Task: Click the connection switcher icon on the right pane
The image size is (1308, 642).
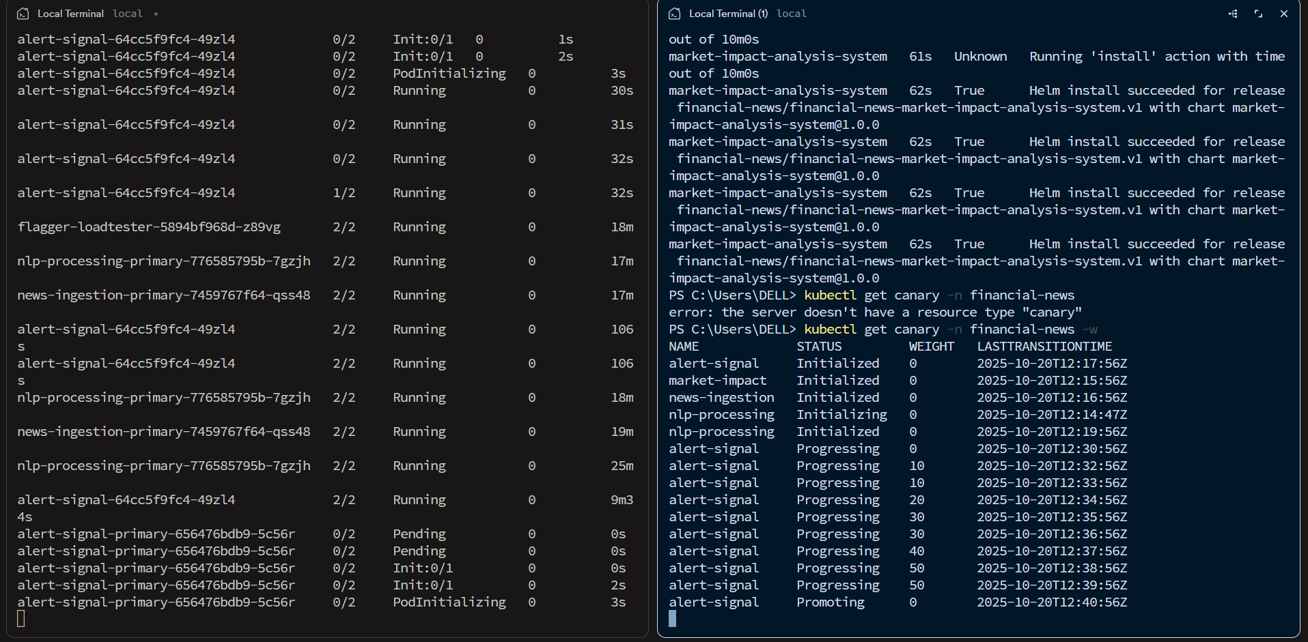Action: (x=1233, y=13)
